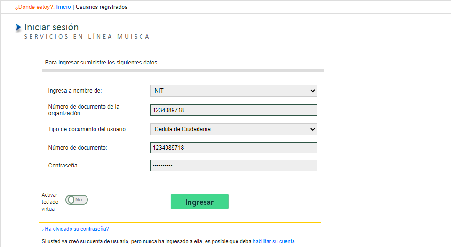Focus the 'Número de documento' input field

pyautogui.click(x=234, y=148)
